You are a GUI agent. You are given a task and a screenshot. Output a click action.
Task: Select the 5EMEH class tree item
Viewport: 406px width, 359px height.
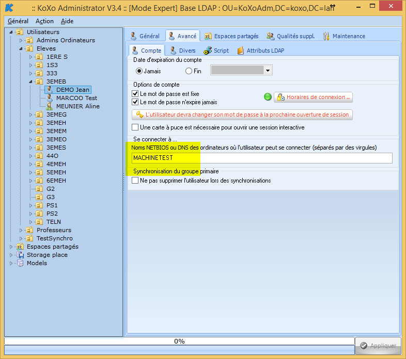(56, 172)
